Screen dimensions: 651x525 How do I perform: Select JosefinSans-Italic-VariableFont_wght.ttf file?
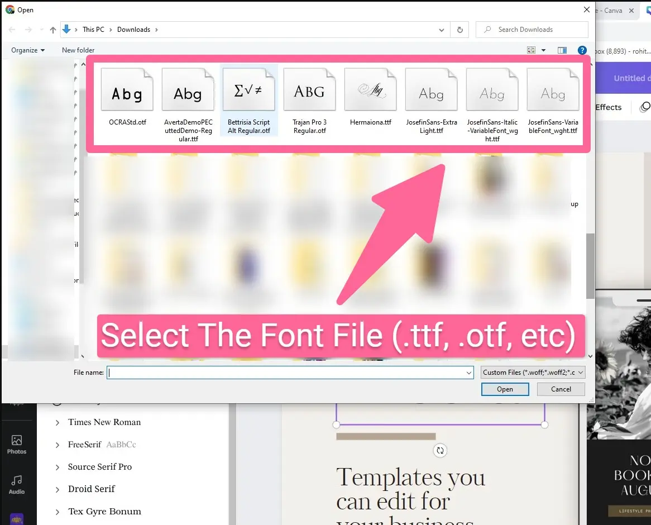coord(492,104)
